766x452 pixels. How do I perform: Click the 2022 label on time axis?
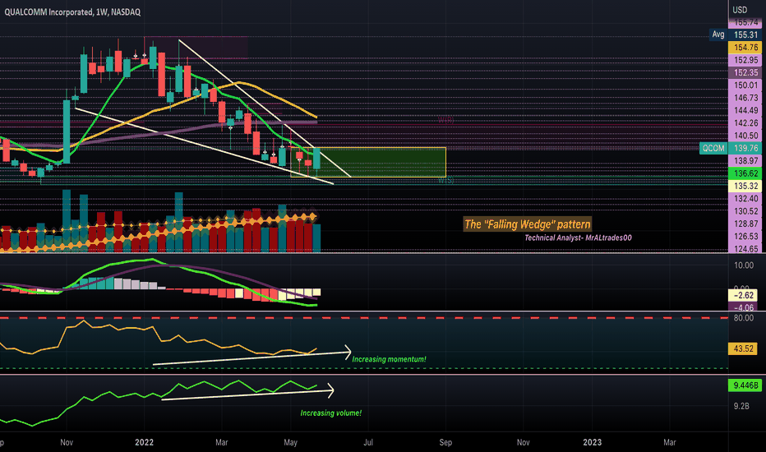coord(144,442)
